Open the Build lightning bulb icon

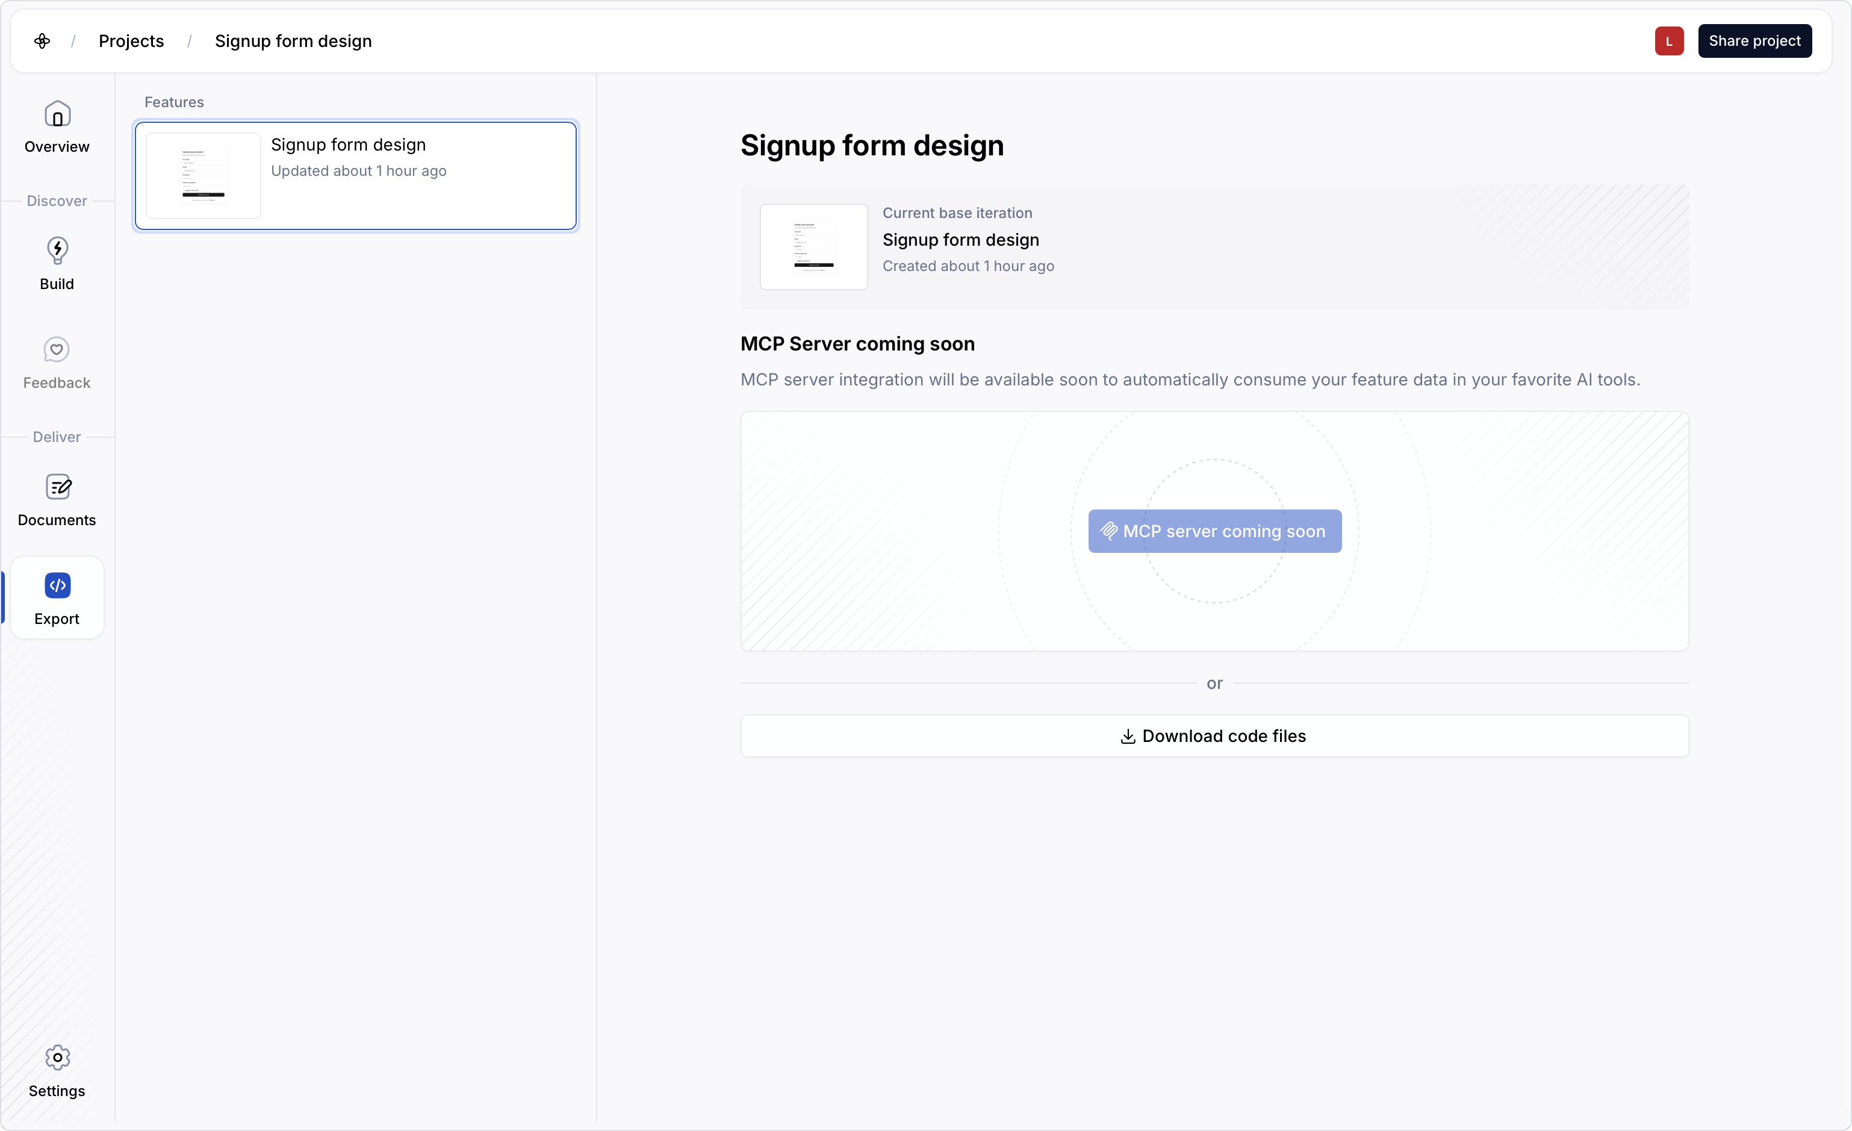(57, 251)
